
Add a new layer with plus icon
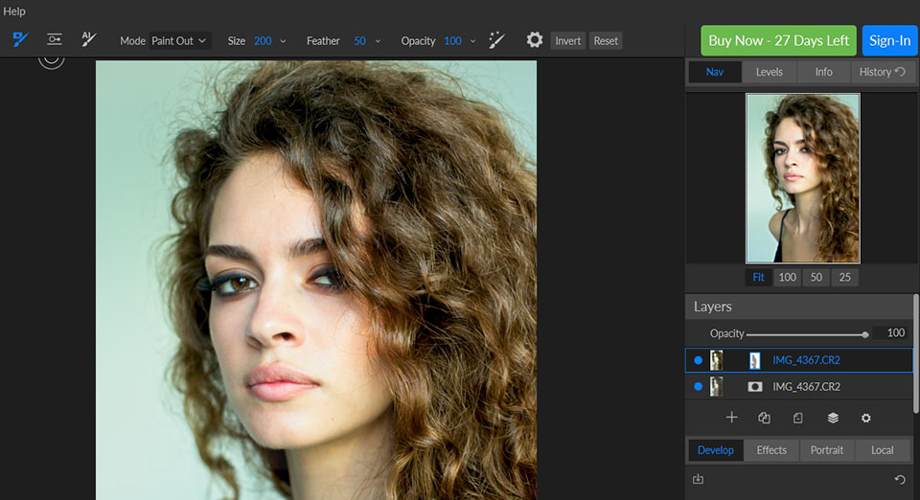pyautogui.click(x=731, y=418)
